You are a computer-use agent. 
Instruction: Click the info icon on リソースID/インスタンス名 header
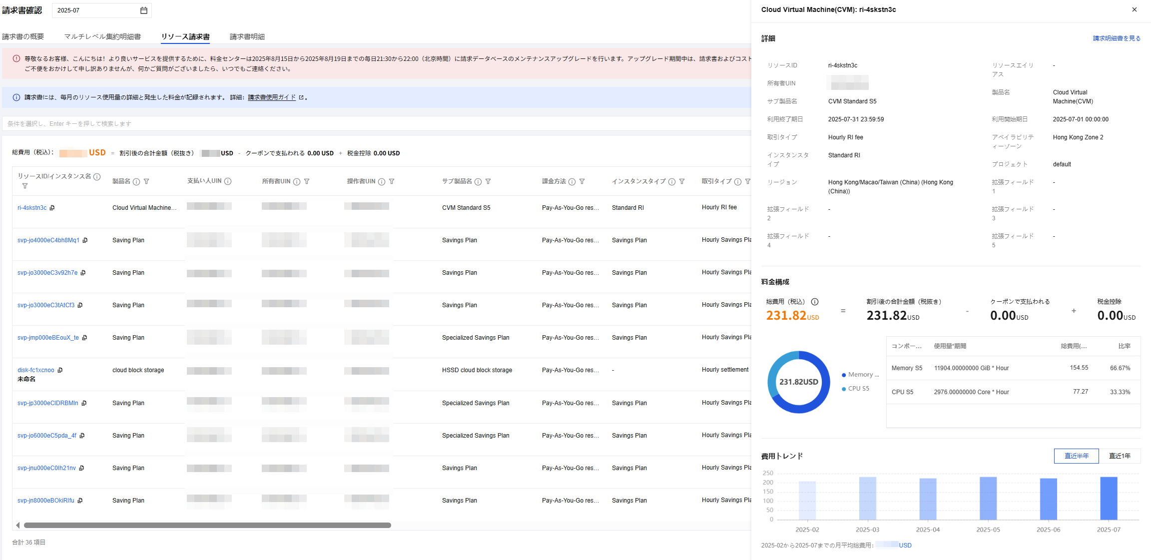pos(97,177)
